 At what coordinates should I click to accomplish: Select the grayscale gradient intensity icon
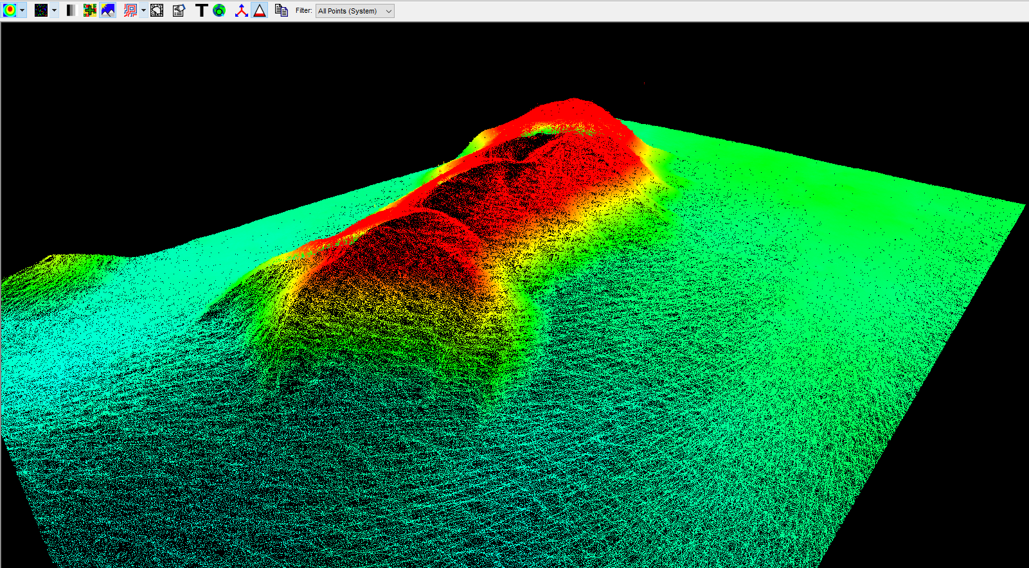tap(71, 10)
